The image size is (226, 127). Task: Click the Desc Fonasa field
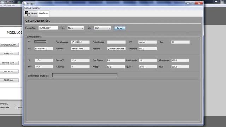click(x=115, y=60)
